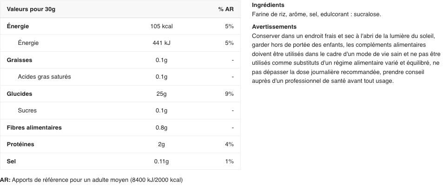
Task: Select the Sel row label
Action: click(11, 161)
